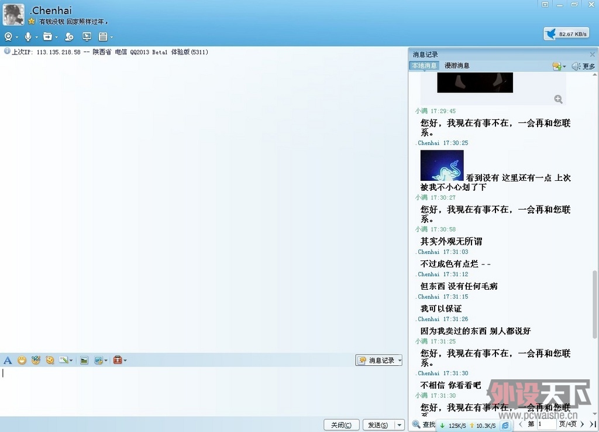Open dropdown arrow on message history button
Viewport: 599px width, 432px height.
pos(400,360)
